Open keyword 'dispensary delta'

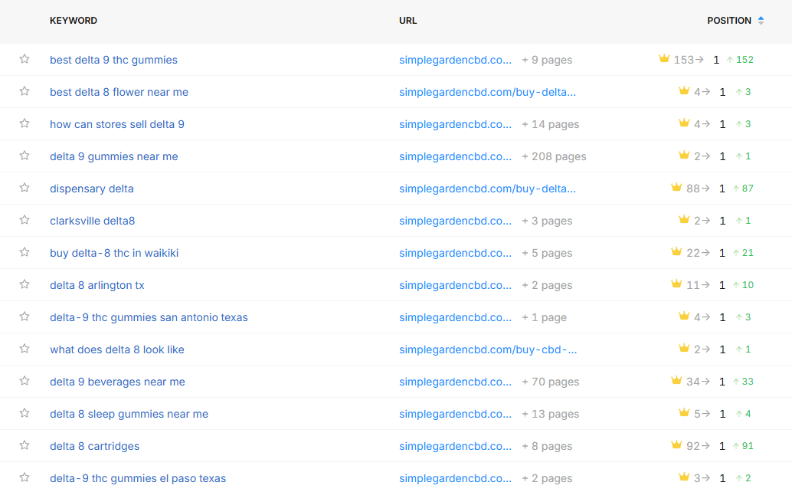pyautogui.click(x=91, y=189)
